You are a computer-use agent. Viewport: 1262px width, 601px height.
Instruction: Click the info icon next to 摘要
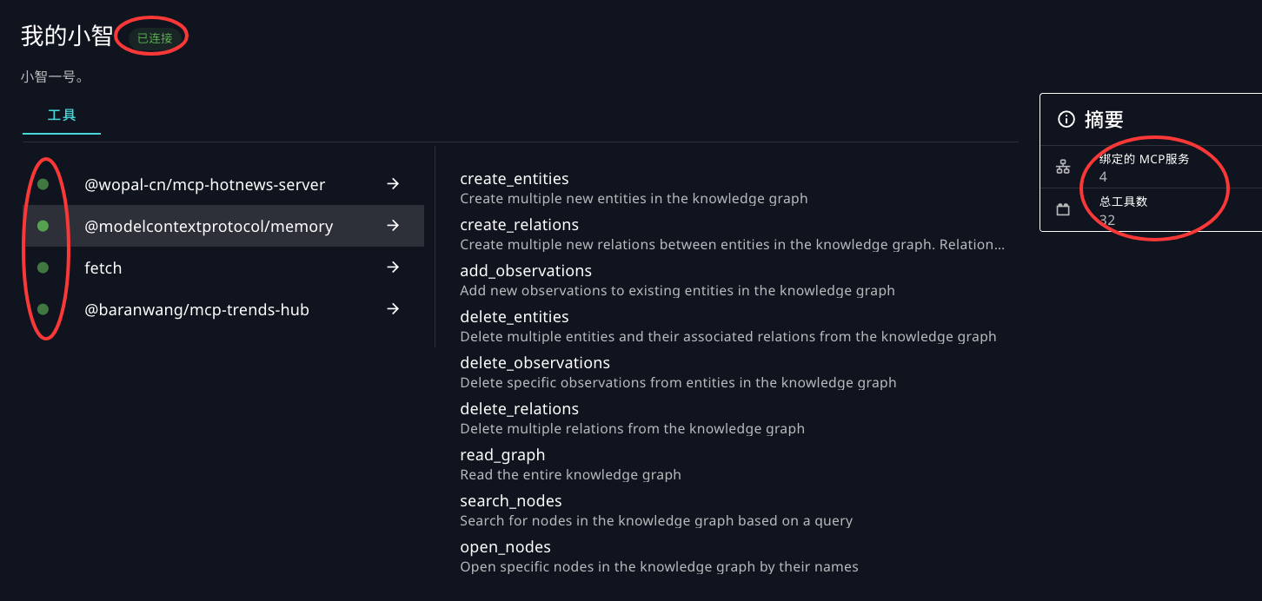(1066, 120)
